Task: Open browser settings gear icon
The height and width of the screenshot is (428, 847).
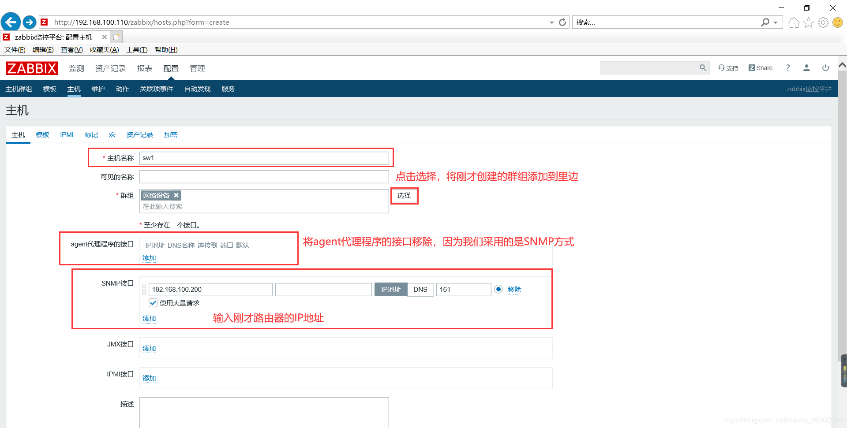Action: coord(823,22)
